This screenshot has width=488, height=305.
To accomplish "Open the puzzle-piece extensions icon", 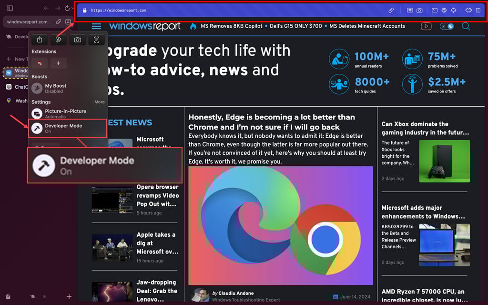I will pos(469,10).
